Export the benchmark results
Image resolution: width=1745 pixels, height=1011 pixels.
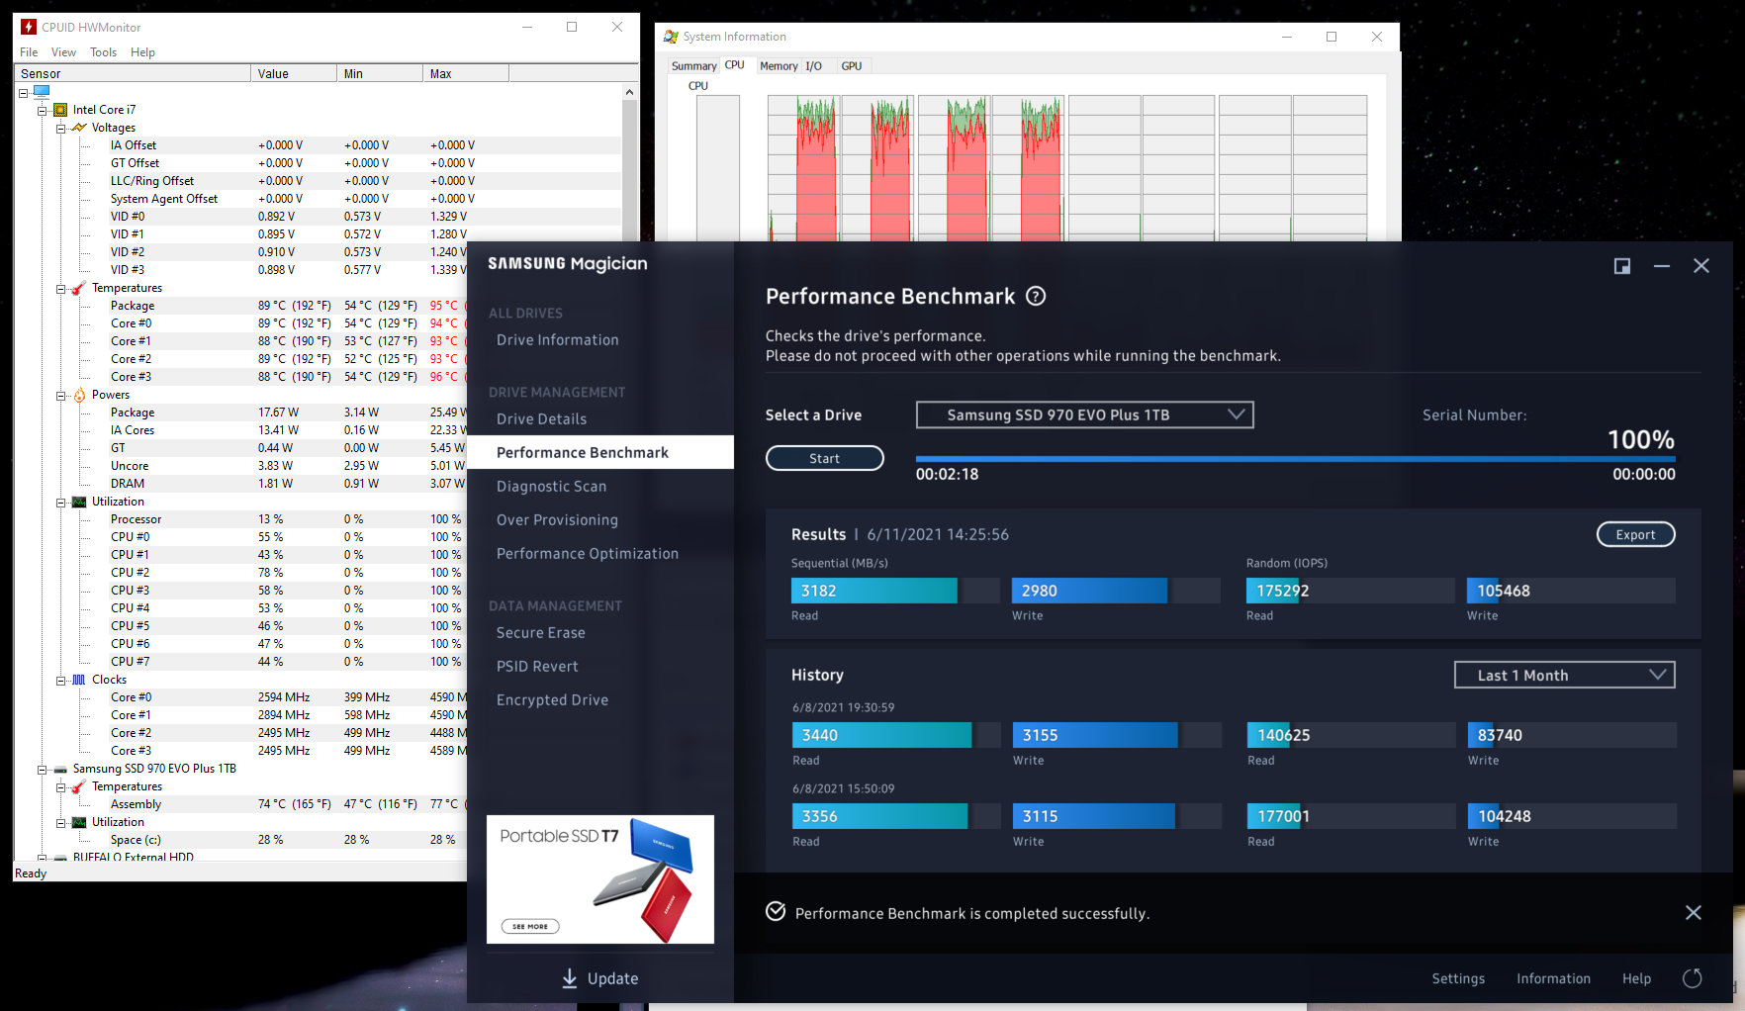point(1635,534)
